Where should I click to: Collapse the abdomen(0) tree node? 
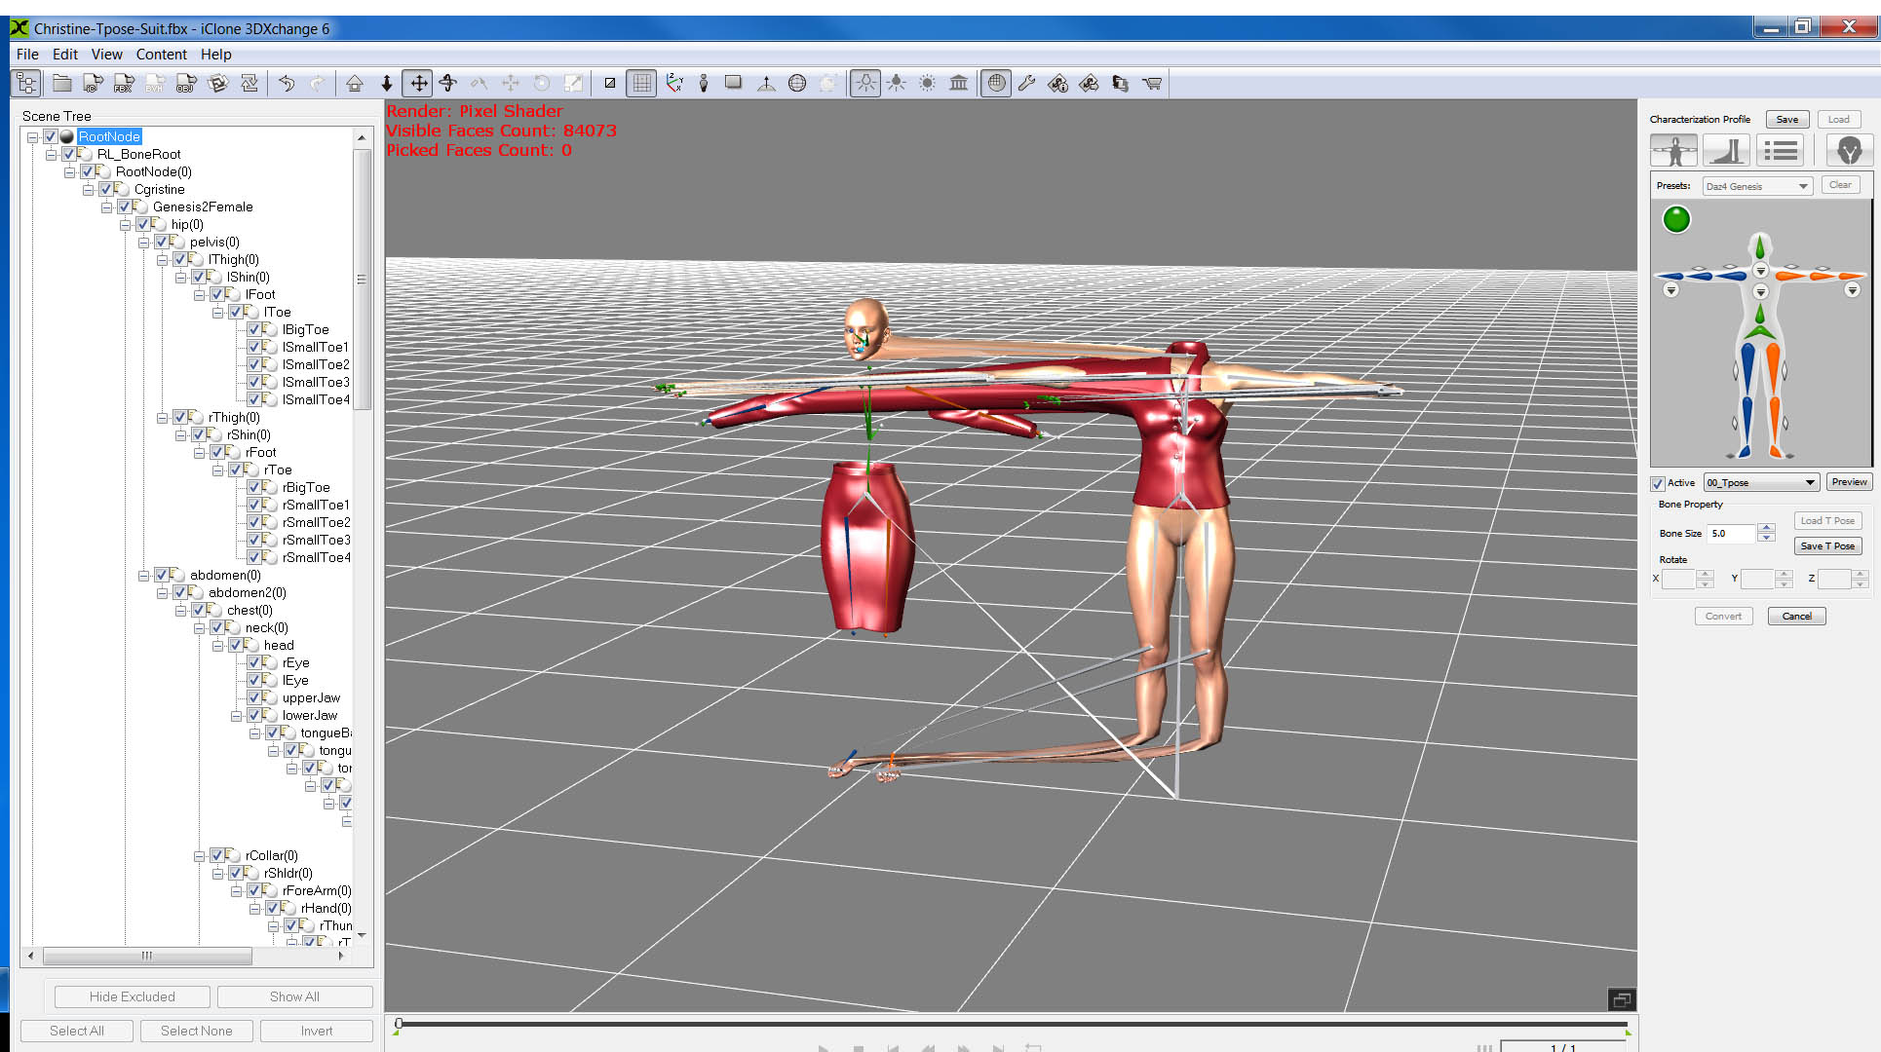click(x=144, y=576)
